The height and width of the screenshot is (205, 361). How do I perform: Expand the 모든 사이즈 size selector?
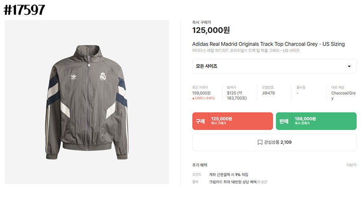274,66
